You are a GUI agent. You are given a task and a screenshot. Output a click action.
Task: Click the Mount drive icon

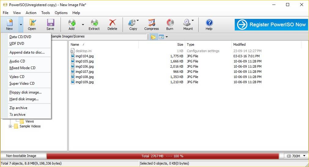click(x=187, y=23)
